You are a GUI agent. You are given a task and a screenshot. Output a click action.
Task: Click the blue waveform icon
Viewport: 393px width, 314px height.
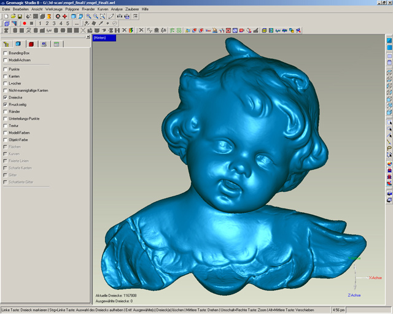point(278,31)
